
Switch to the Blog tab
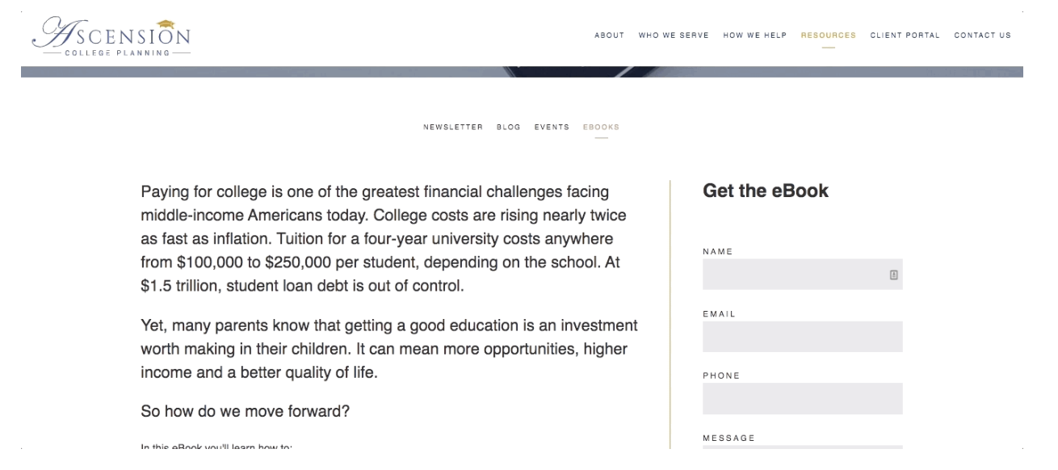point(509,128)
